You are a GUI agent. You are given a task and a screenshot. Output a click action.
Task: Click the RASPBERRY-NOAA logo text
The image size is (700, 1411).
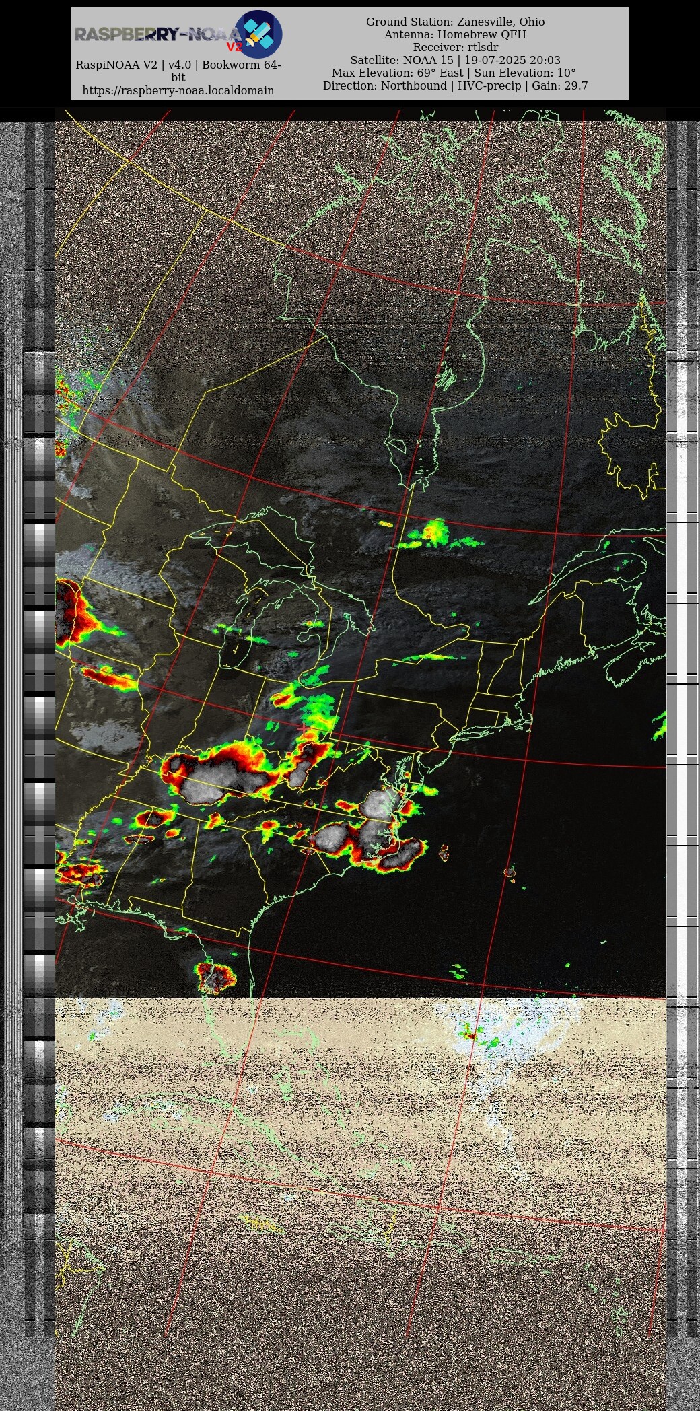pos(156,34)
